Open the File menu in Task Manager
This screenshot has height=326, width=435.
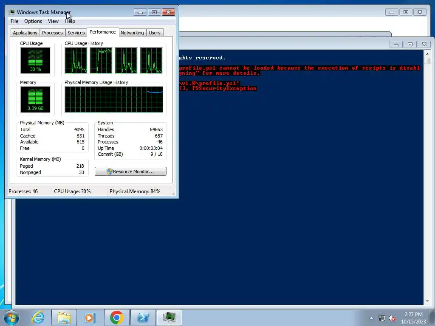click(x=14, y=21)
